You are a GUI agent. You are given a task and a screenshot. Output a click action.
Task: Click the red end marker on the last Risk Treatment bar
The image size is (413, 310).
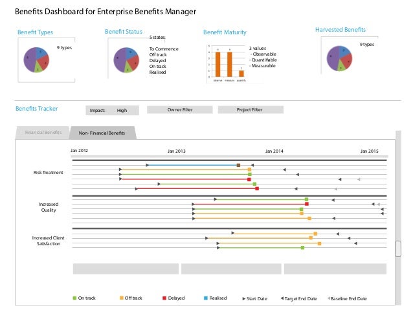[x=257, y=188]
